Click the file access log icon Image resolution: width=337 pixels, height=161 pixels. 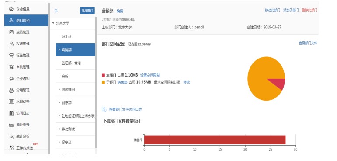coord(104,109)
